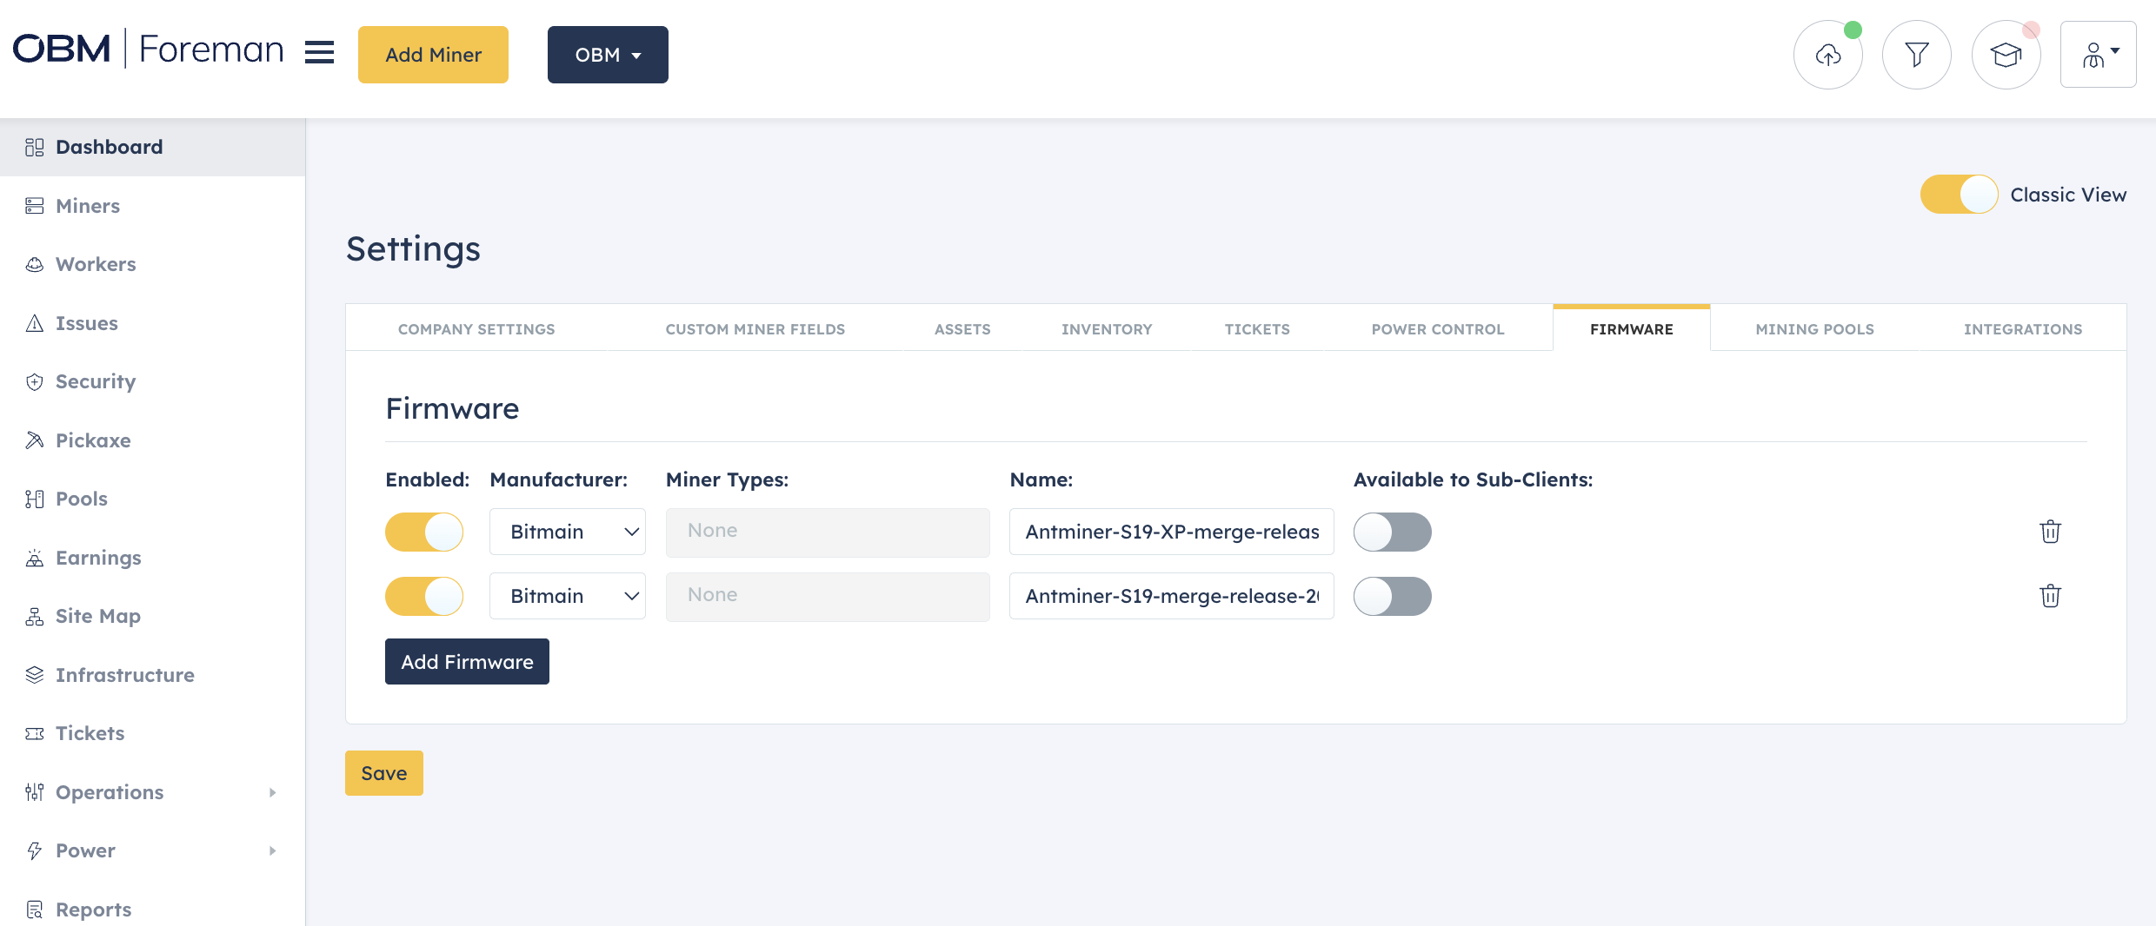Delete the Antminer-S19-merge-release firmware row
Image resolution: width=2156 pixels, height=926 pixels.
point(2050,596)
